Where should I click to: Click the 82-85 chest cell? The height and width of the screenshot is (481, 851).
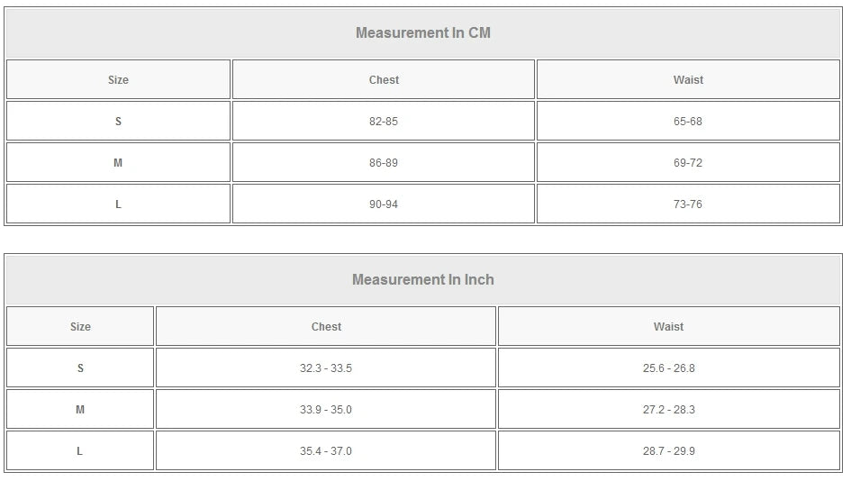click(x=384, y=122)
